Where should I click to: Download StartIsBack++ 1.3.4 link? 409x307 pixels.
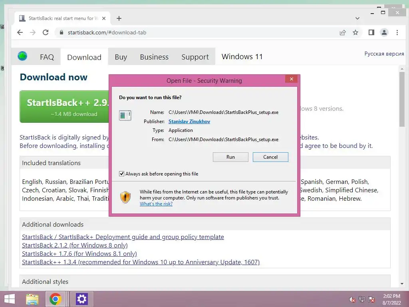pos(141,262)
